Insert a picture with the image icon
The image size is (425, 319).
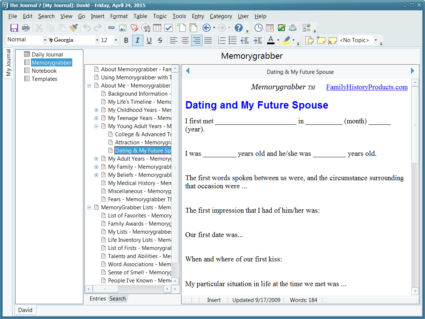pos(122,28)
